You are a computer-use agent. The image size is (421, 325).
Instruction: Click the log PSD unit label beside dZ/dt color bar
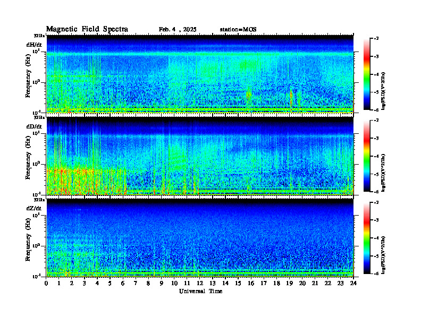click(x=384, y=254)
